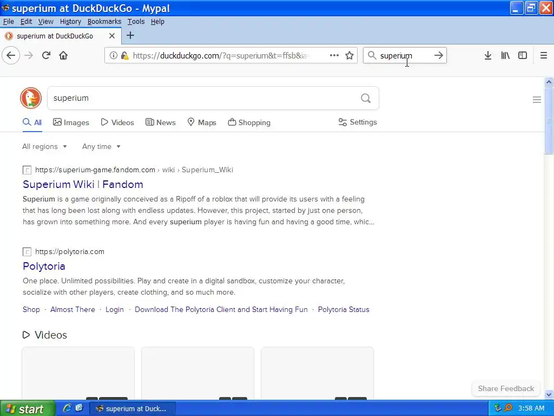The height and width of the screenshot is (416, 554).
Task: Open the Bookmarks menu
Action: point(104,22)
